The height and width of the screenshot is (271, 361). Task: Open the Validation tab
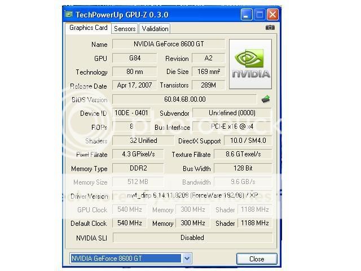coord(155,29)
